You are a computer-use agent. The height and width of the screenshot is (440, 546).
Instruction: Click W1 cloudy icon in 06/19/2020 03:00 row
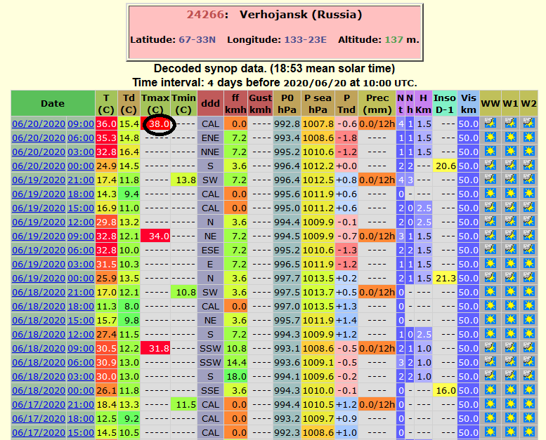point(510,263)
